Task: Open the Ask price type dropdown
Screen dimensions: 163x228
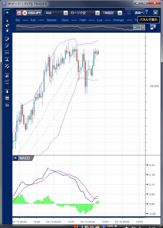Action: point(56,13)
